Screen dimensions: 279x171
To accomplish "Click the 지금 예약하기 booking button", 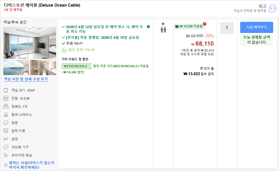I will pos(257,27).
